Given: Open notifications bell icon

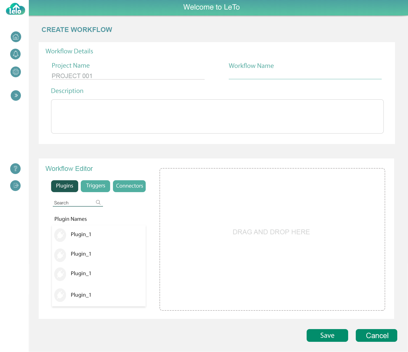Looking at the screenshot, I should 16,54.
